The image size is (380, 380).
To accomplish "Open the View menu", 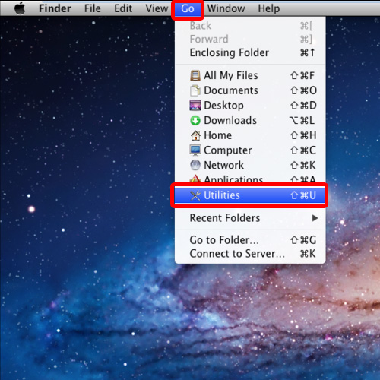I will pos(157,8).
